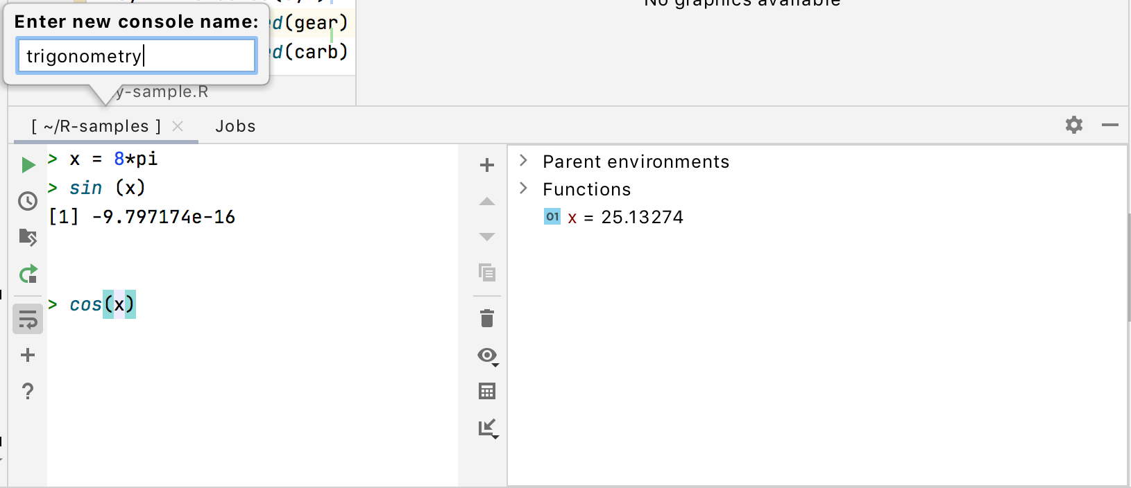The image size is (1131, 488).
Task: Delete variables with the trash icon
Action: coord(487,319)
